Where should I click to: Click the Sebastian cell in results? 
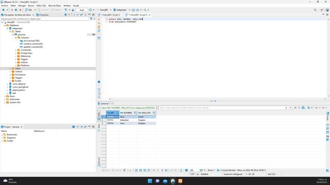click(x=128, y=120)
